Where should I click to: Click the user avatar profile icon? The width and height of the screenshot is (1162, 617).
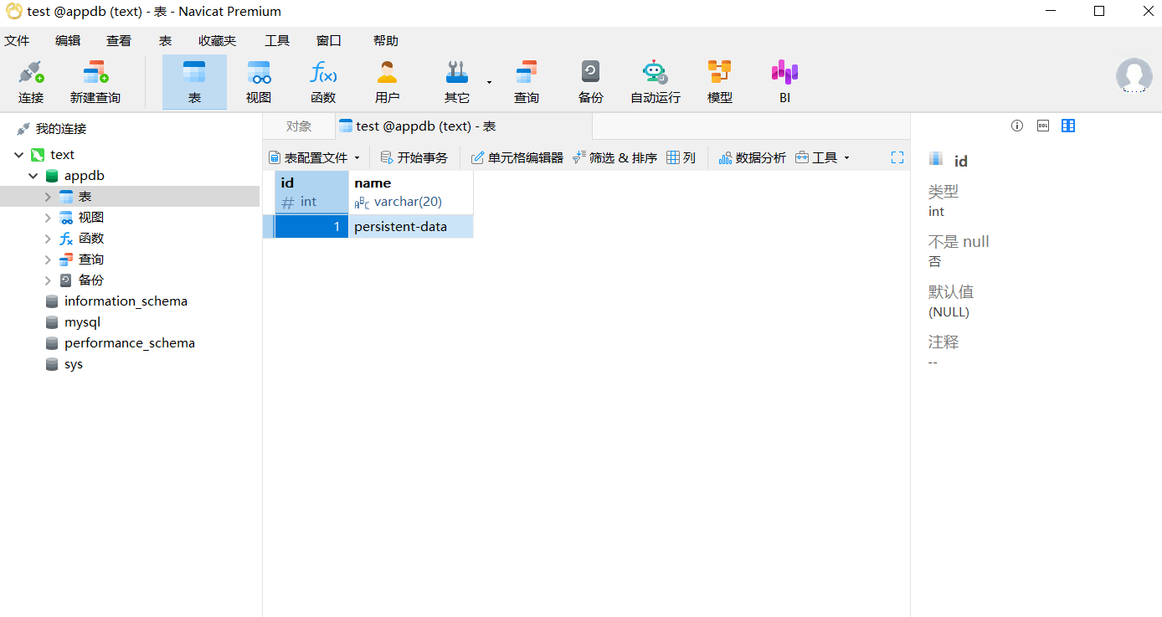coord(1134,75)
